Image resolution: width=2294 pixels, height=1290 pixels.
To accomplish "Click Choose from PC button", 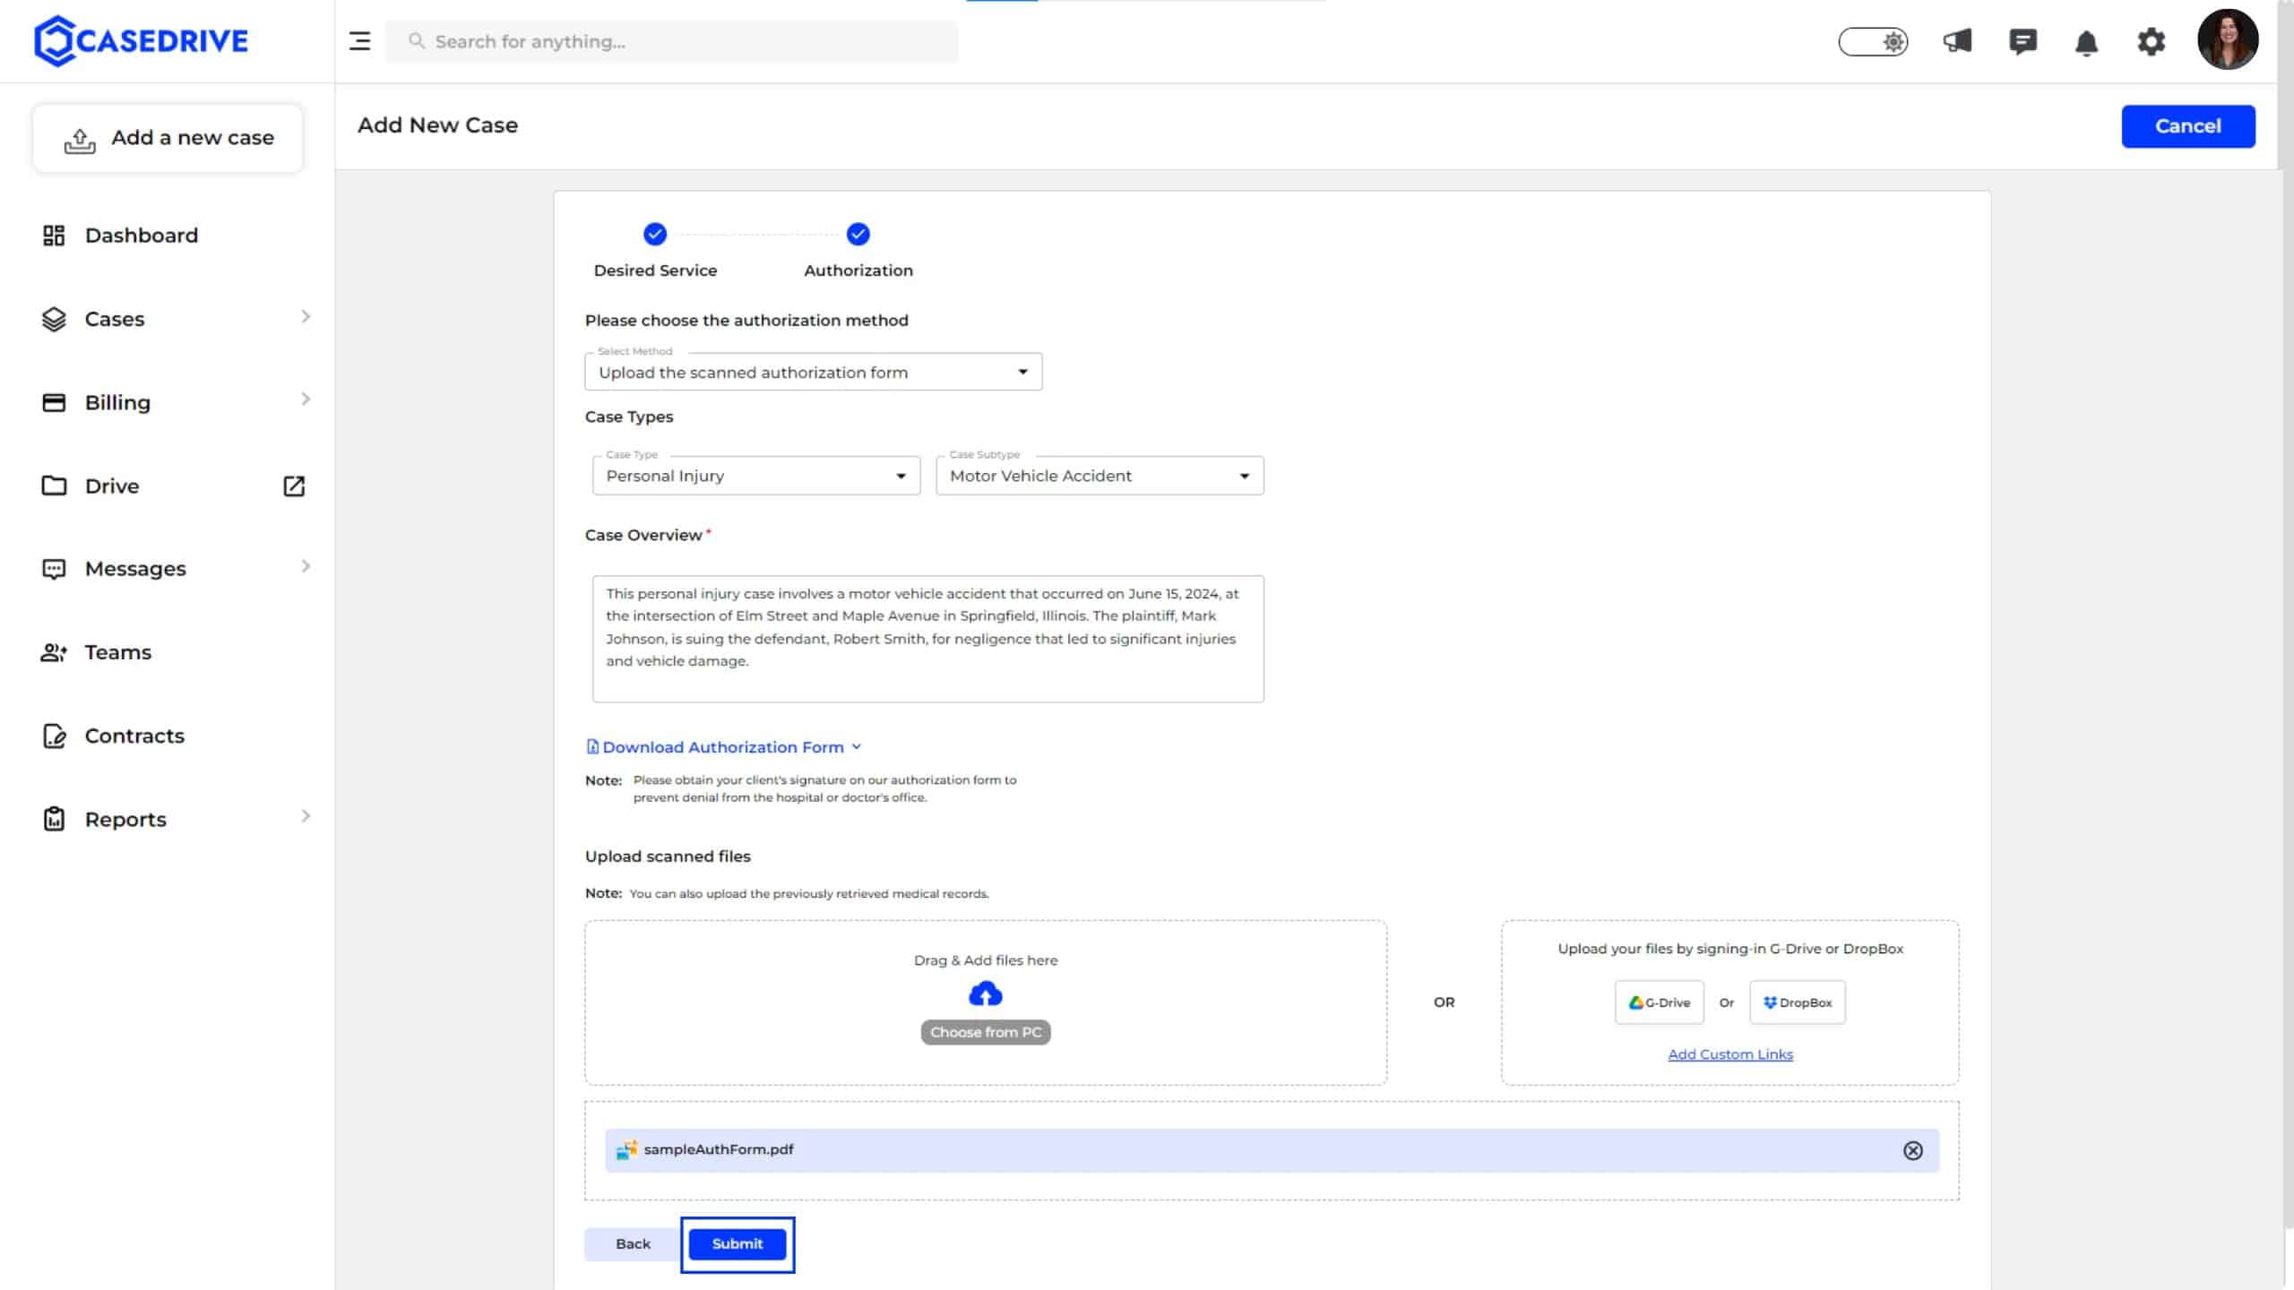I will [x=986, y=1032].
